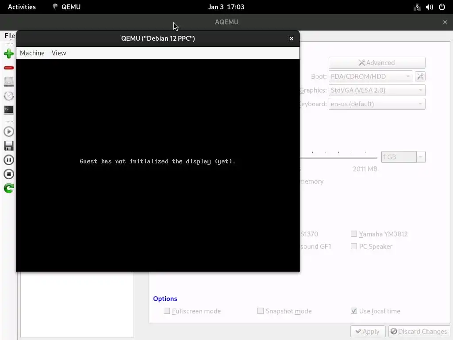This screenshot has width=453, height=340.
Task: Click the volume icon in top bar
Action: coord(429,7)
